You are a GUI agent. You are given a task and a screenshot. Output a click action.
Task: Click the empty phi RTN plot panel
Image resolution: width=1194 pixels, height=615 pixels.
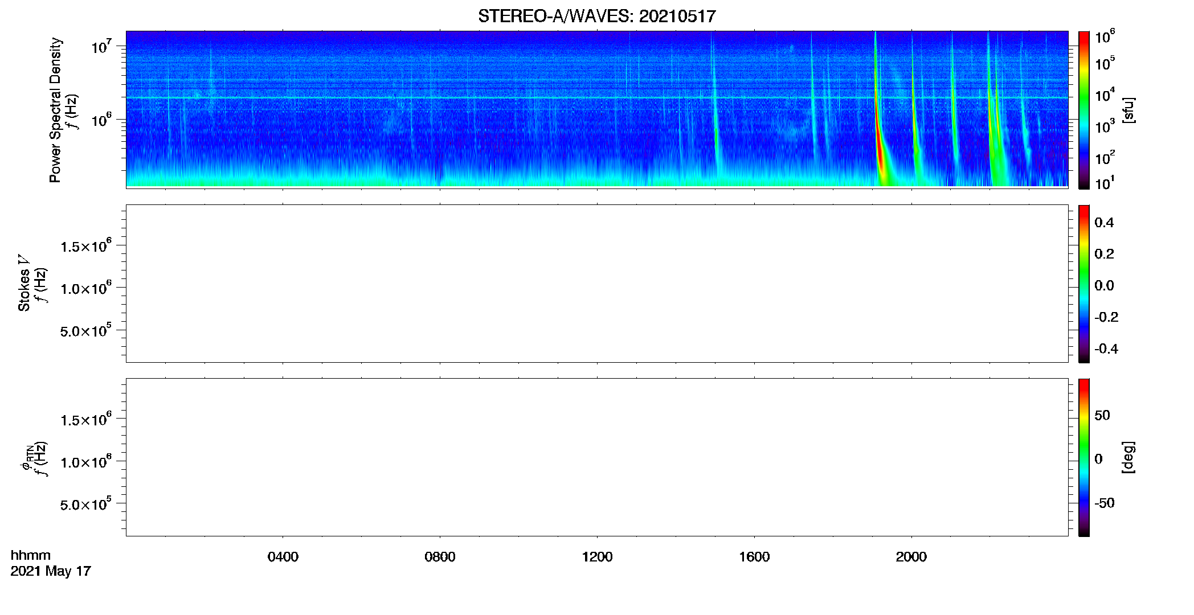click(596, 457)
